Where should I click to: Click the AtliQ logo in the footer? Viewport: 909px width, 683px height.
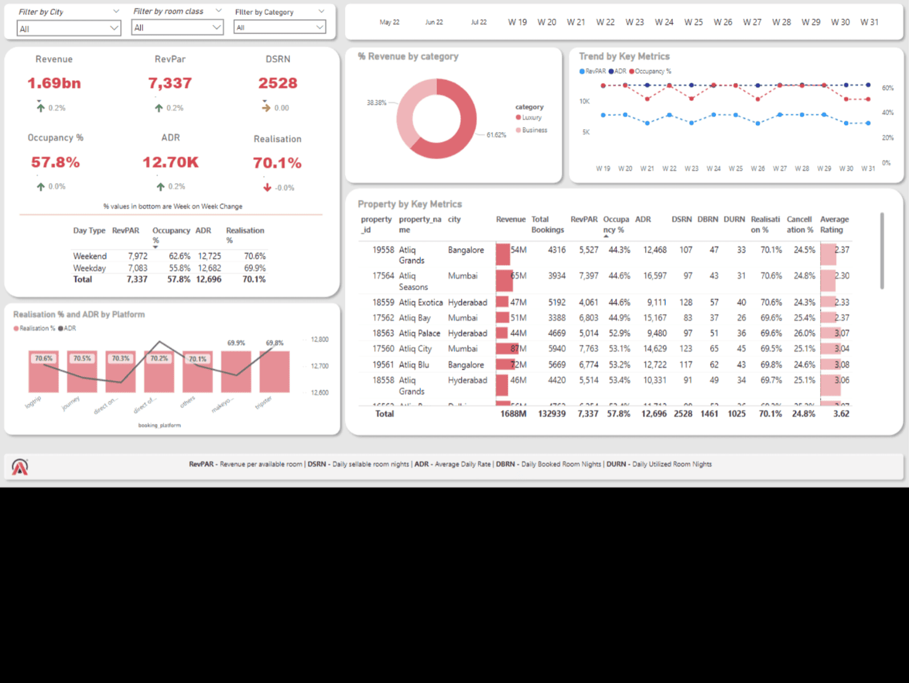20,467
